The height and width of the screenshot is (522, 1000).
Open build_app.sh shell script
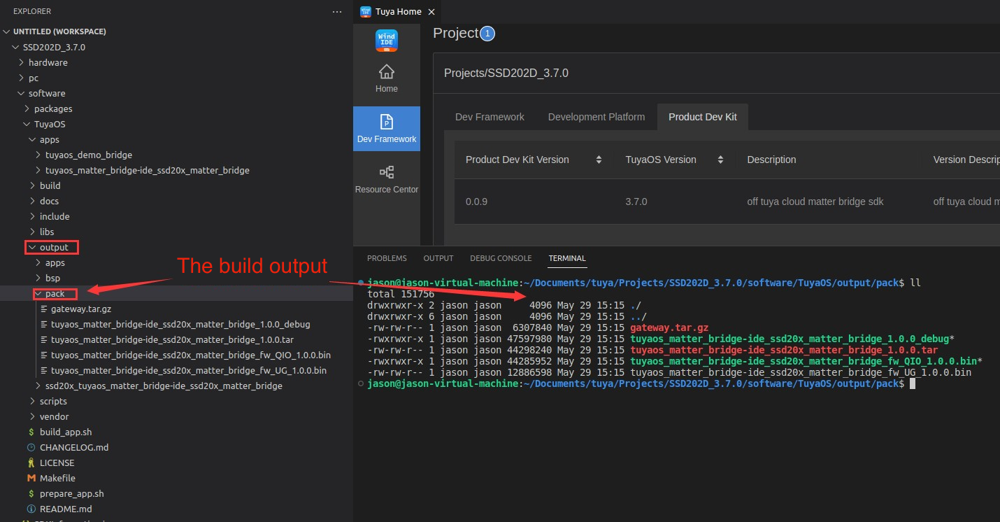(66, 432)
